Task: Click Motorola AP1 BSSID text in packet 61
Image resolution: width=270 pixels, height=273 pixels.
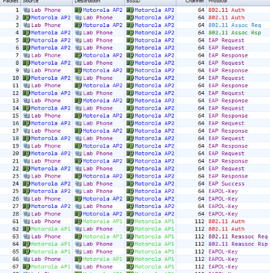Action: point(154,222)
